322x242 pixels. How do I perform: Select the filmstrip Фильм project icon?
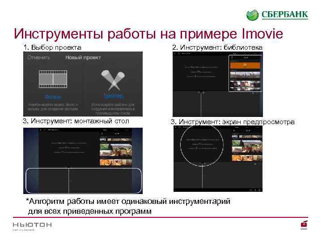coord(53,79)
